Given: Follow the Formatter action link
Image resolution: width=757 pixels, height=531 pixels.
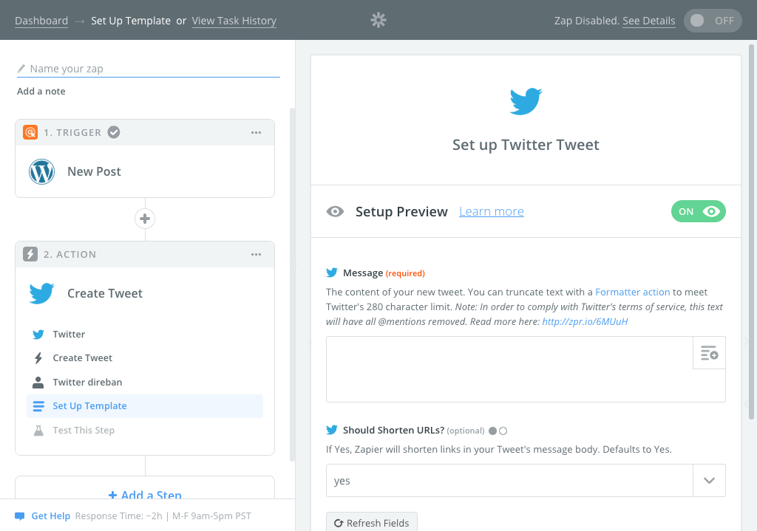Looking at the screenshot, I should tap(633, 292).
